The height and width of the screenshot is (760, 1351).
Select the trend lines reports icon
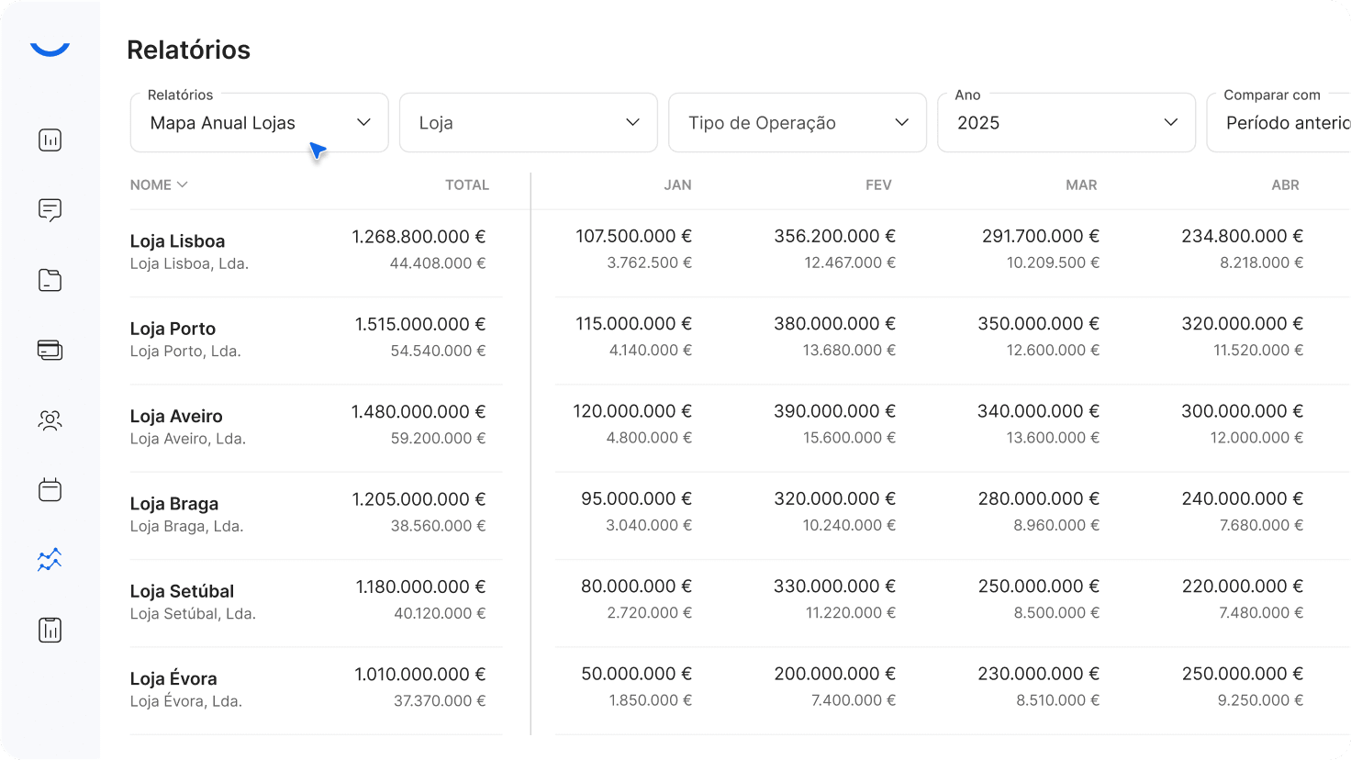[x=50, y=560]
